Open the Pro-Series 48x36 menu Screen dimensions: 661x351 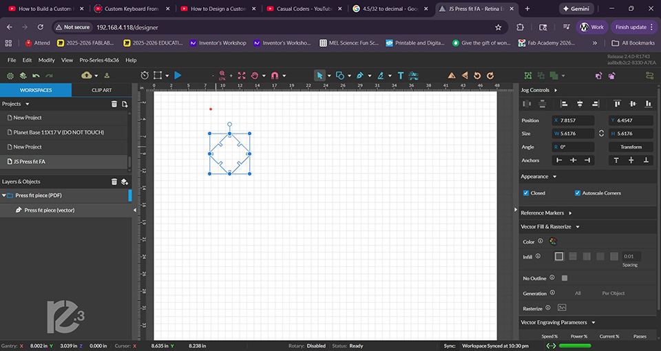(x=99, y=61)
